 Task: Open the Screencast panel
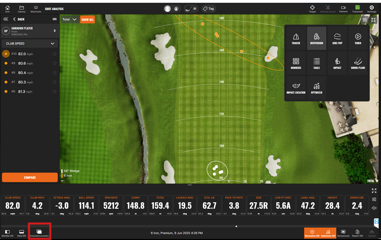pos(343,233)
